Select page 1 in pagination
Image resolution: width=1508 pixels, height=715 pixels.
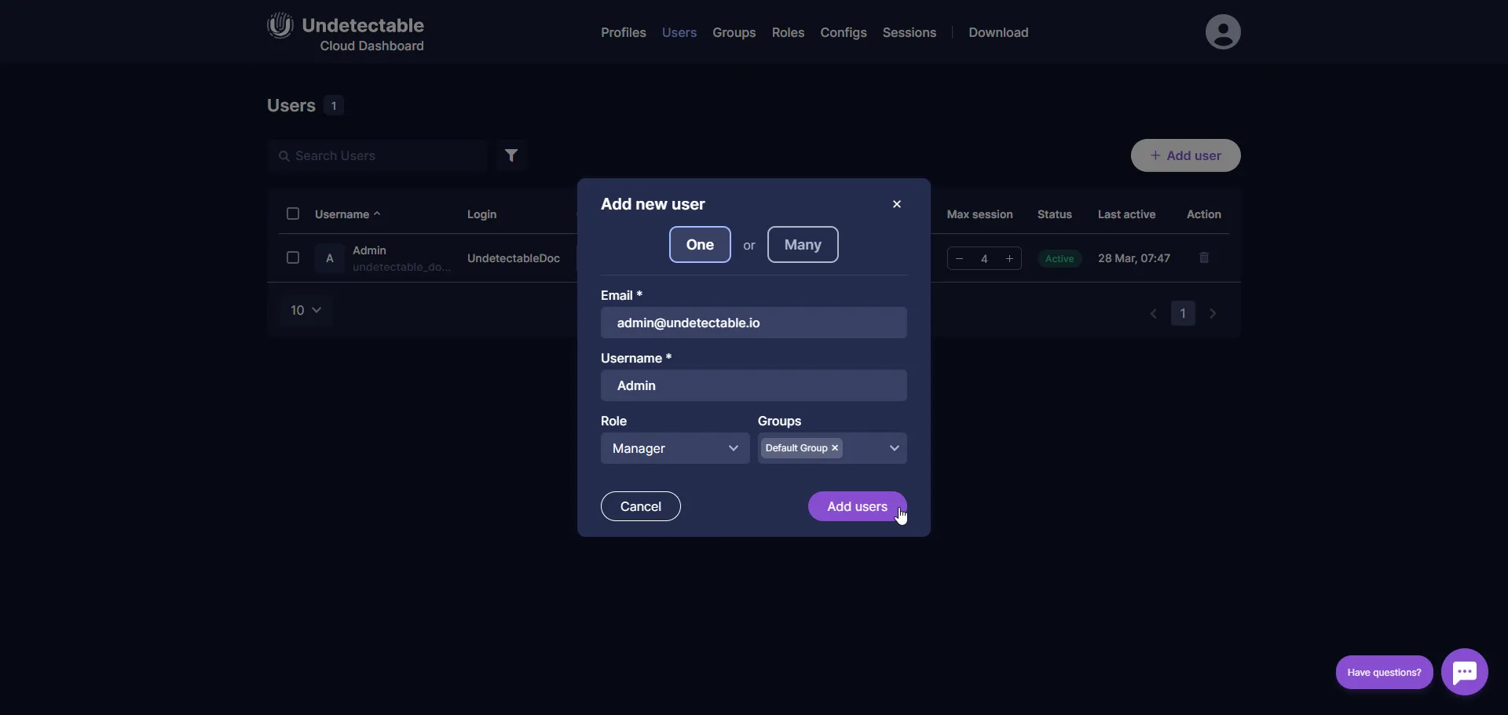point(1183,313)
